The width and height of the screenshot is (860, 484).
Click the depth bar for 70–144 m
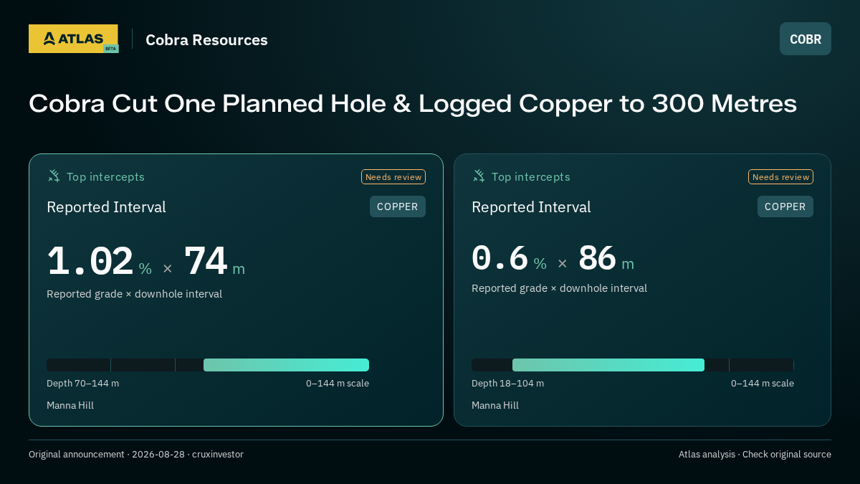pyautogui.click(x=208, y=365)
